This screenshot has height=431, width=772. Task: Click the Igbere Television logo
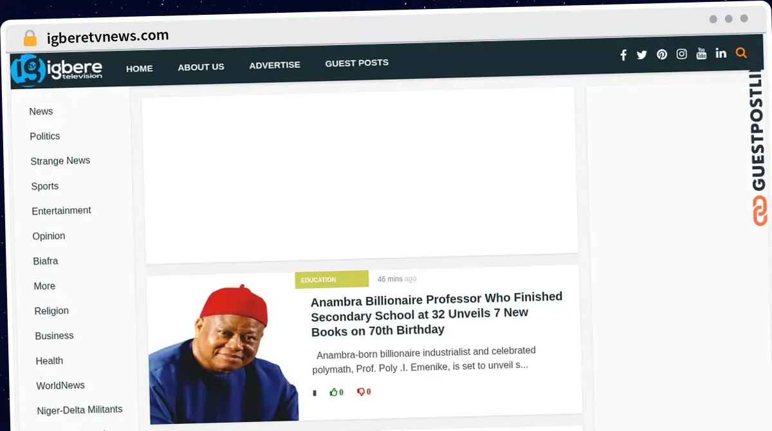pos(57,70)
